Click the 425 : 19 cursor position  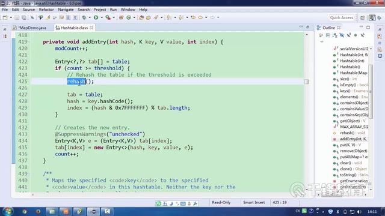point(280,203)
